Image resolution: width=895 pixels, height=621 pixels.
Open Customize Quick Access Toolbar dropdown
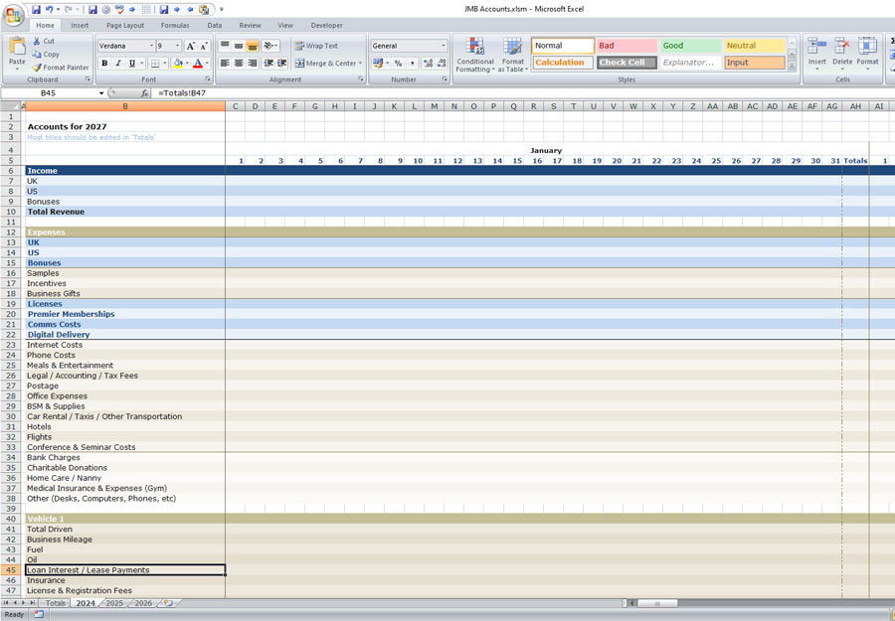tap(222, 9)
